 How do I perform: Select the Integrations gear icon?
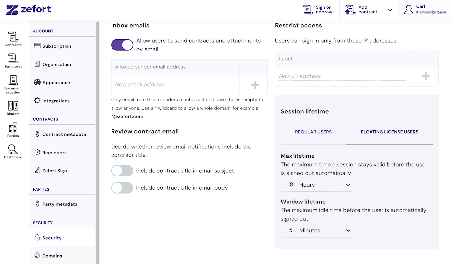pyautogui.click(x=37, y=101)
